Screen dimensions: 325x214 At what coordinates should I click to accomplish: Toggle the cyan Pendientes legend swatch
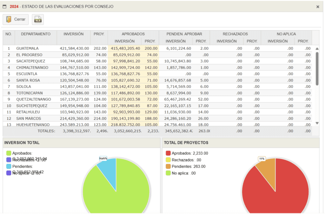9,166
